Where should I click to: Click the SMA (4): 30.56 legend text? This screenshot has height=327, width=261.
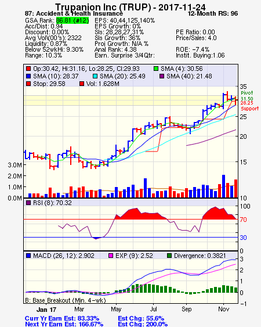[x=182, y=69]
